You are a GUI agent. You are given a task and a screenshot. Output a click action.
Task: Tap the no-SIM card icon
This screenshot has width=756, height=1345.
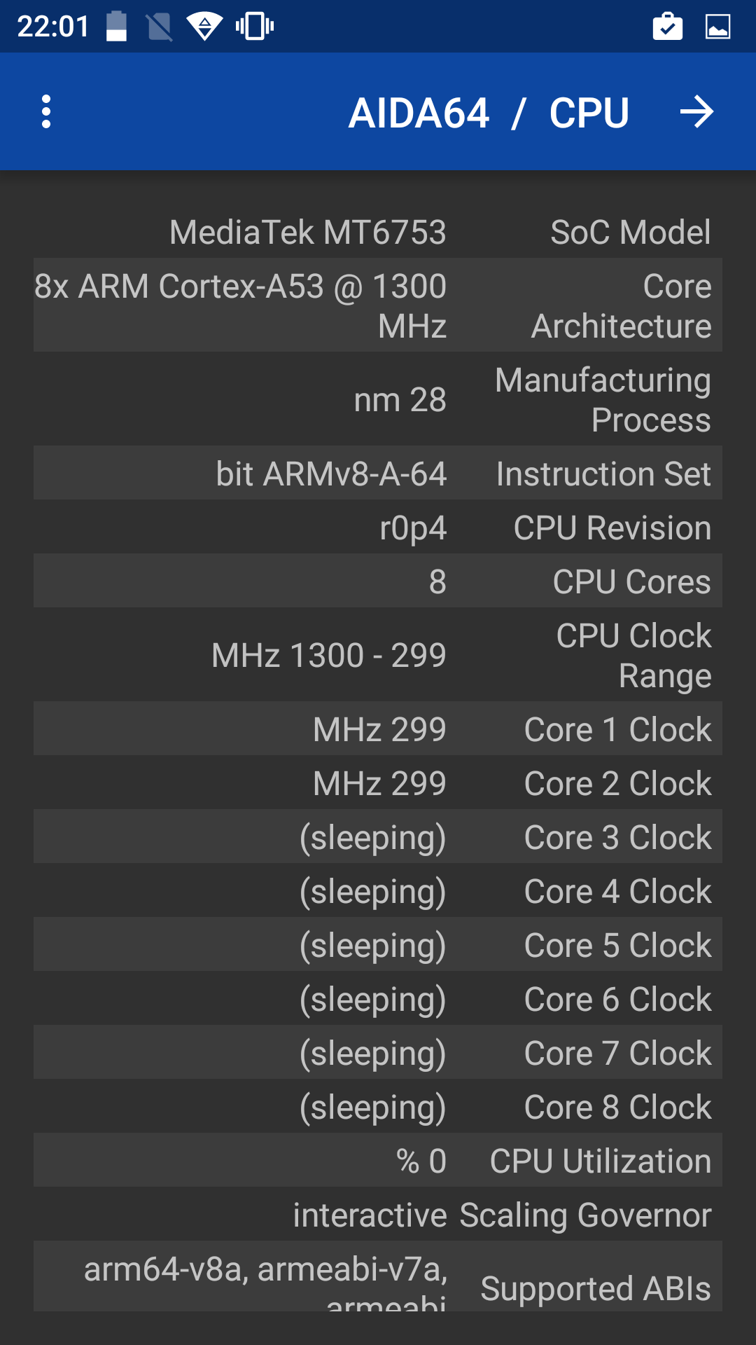pyautogui.click(x=160, y=27)
